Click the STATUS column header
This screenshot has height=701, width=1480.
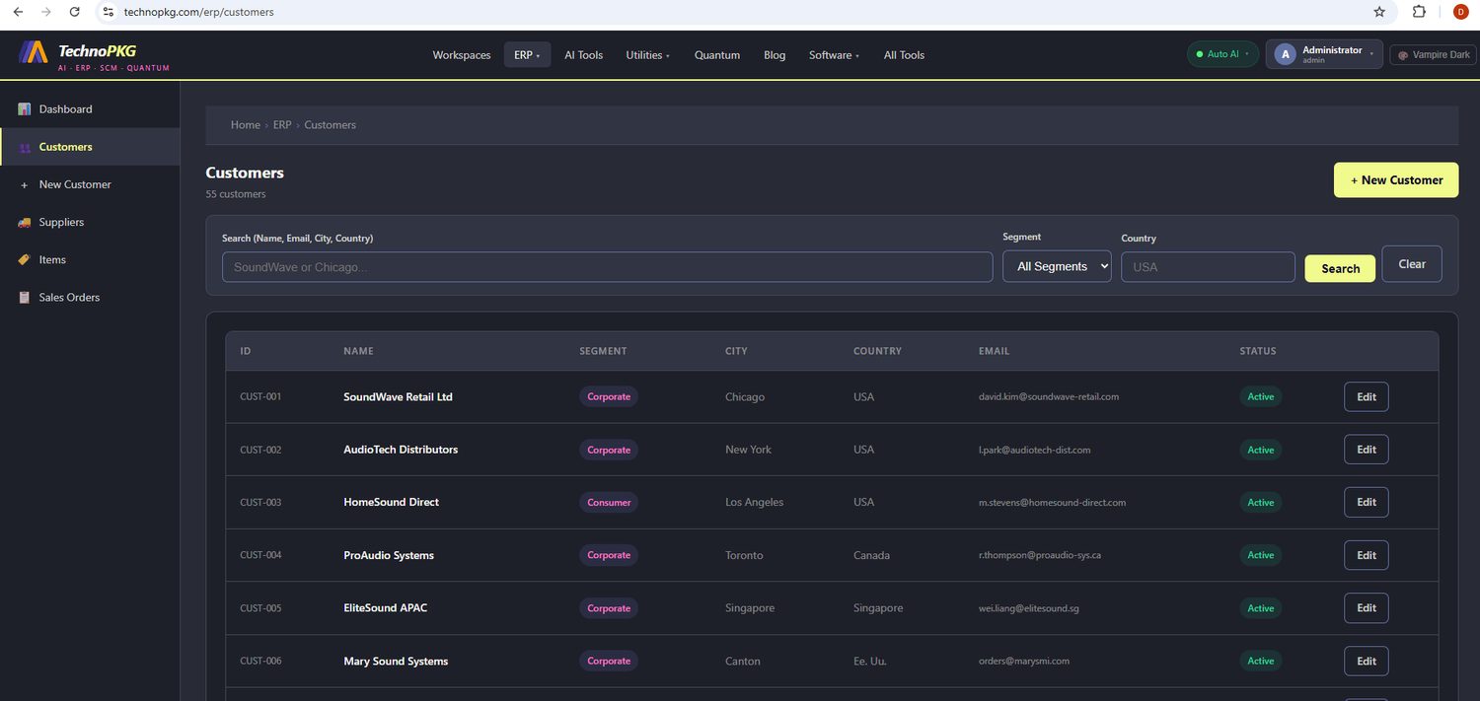tap(1258, 351)
